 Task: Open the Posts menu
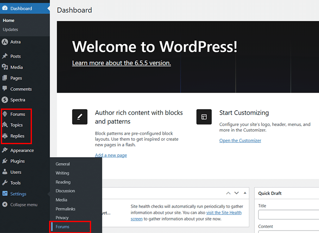point(25,56)
